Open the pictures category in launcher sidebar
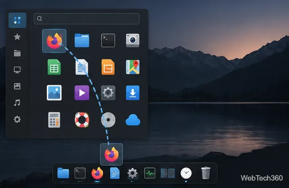 coord(17,86)
